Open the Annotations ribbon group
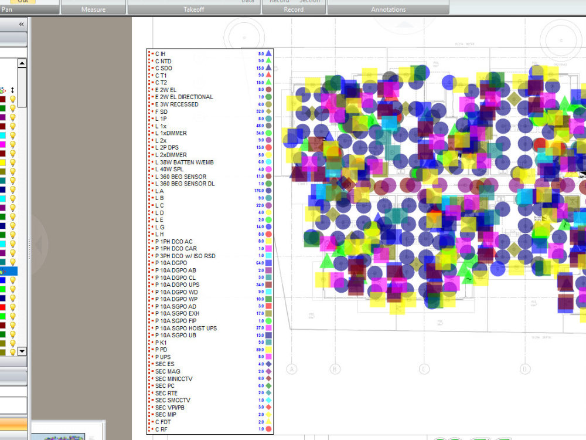This screenshot has width=586, height=440. coord(389,9)
